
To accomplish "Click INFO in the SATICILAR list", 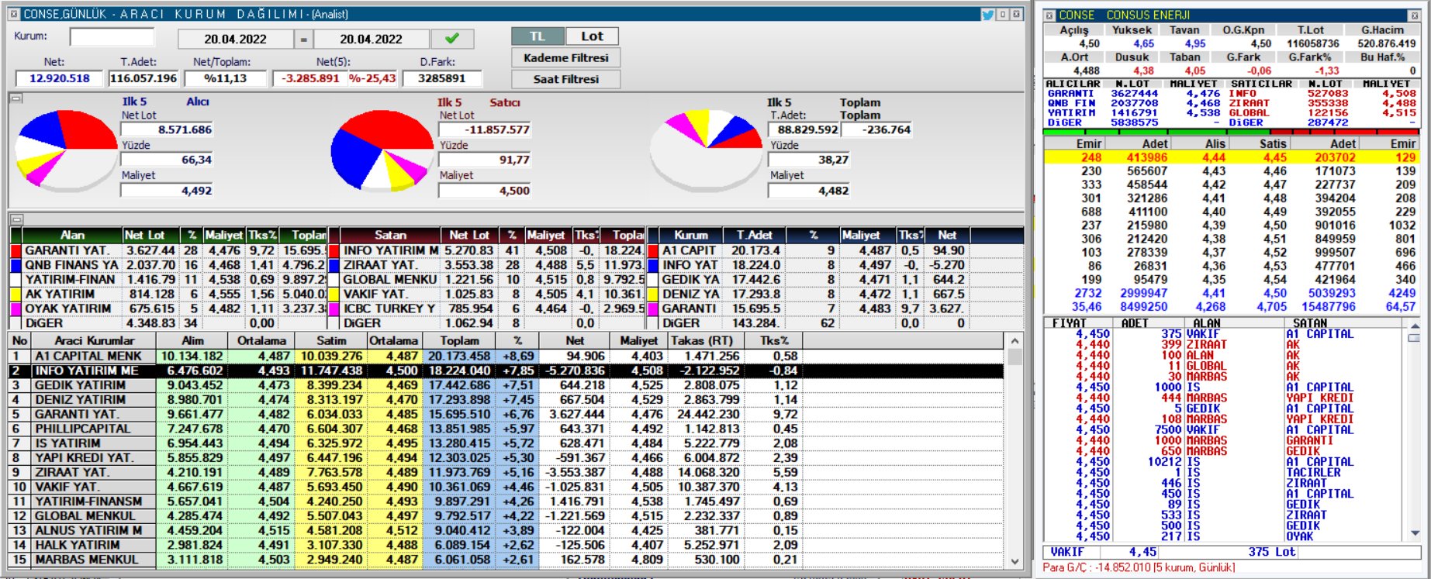I will click(1243, 94).
